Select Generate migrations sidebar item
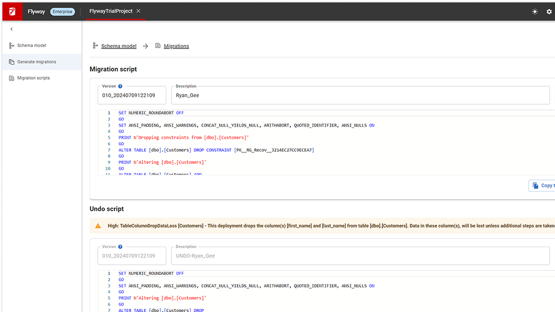The image size is (555, 312). click(x=37, y=62)
